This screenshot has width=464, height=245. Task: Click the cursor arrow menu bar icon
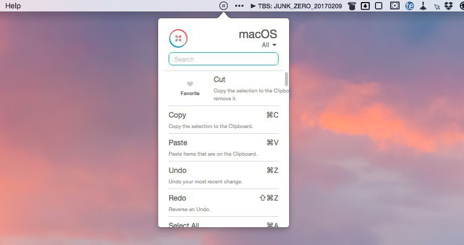(437, 6)
